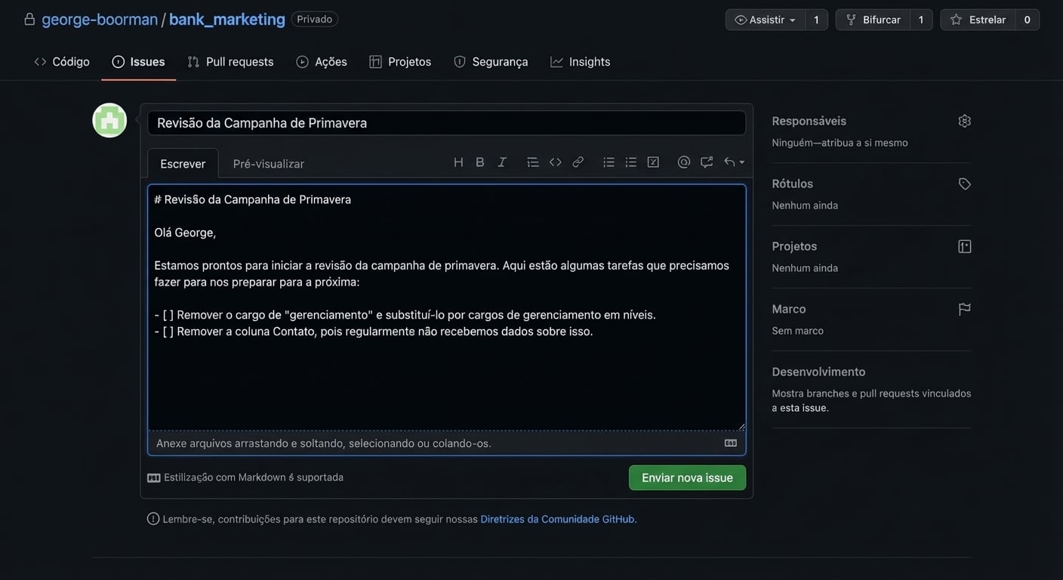Submit with Enviar nova issue button
This screenshot has height=580, width=1063.
tap(687, 478)
